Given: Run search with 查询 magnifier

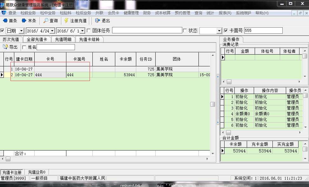Looking at the screenshot, I should [x=50, y=21].
